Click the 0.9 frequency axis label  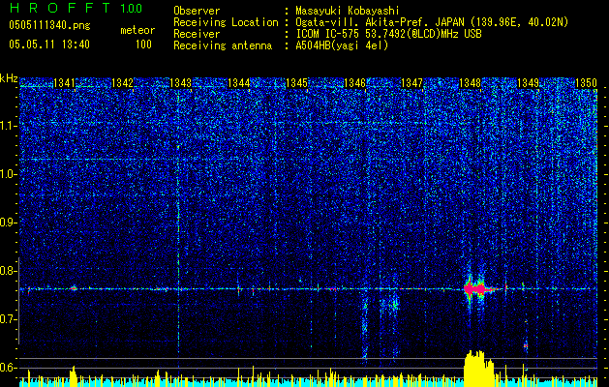pyautogui.click(x=9, y=223)
